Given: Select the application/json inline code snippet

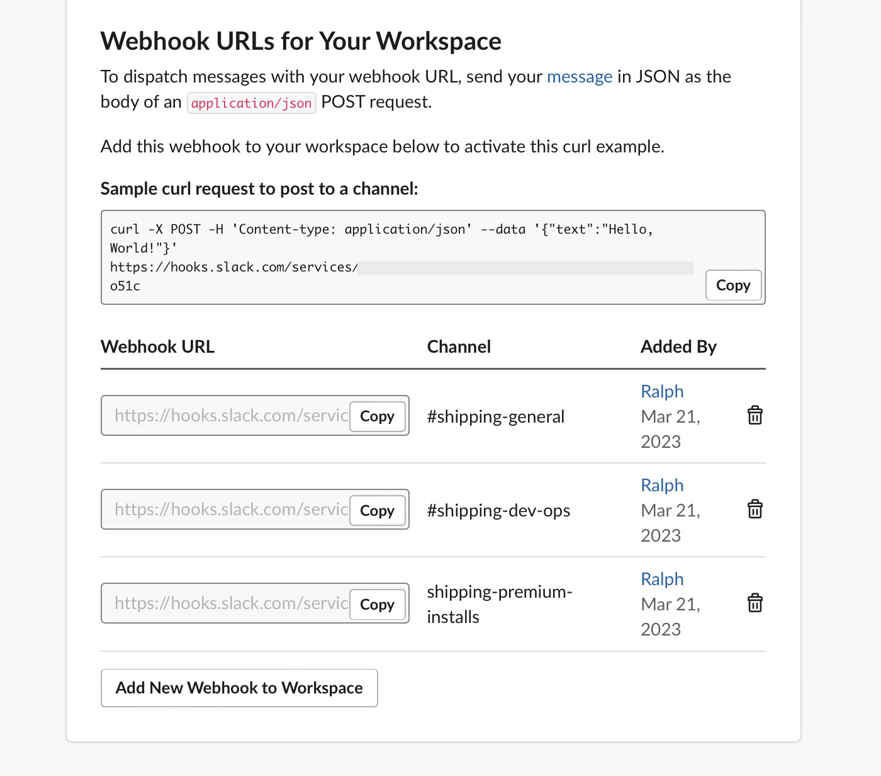Looking at the screenshot, I should click(251, 103).
